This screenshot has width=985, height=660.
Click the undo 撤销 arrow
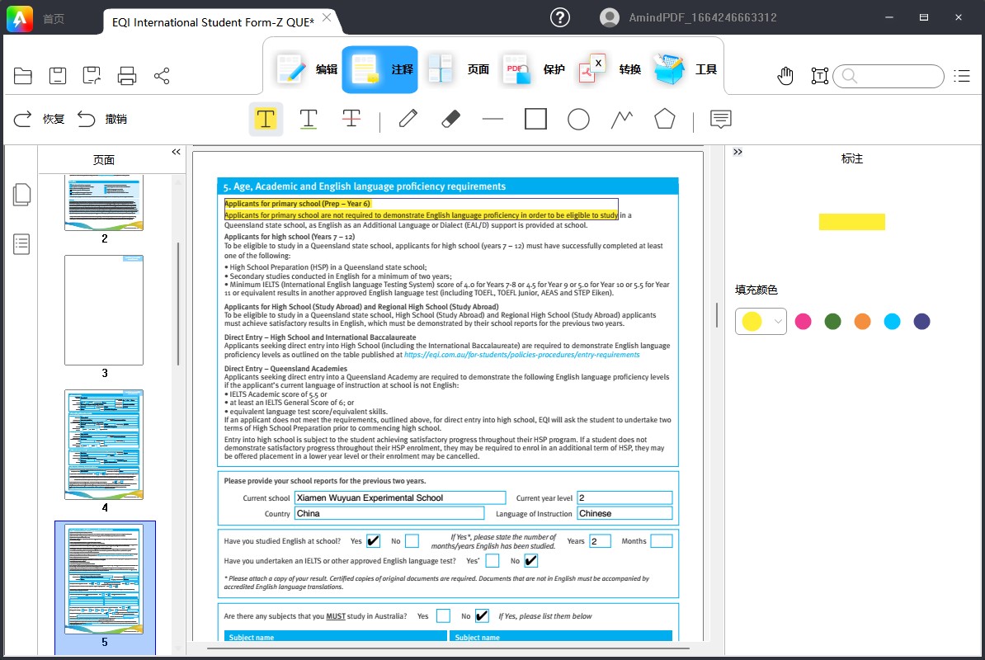86,119
